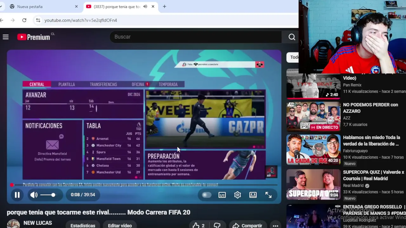Viewport: 406px width, 228px height.
Task: Open video titled Hablamos sin miedo Toda la verdad
Action: (371, 141)
